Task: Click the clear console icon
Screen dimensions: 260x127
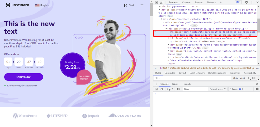Action: click(x=162, y=89)
